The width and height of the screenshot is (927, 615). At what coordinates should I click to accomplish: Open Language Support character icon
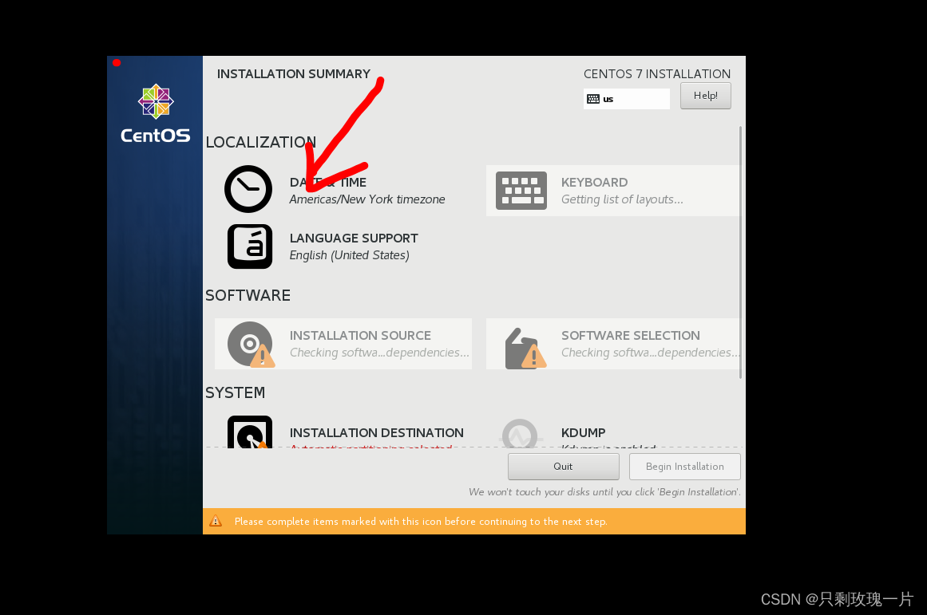[x=249, y=246]
